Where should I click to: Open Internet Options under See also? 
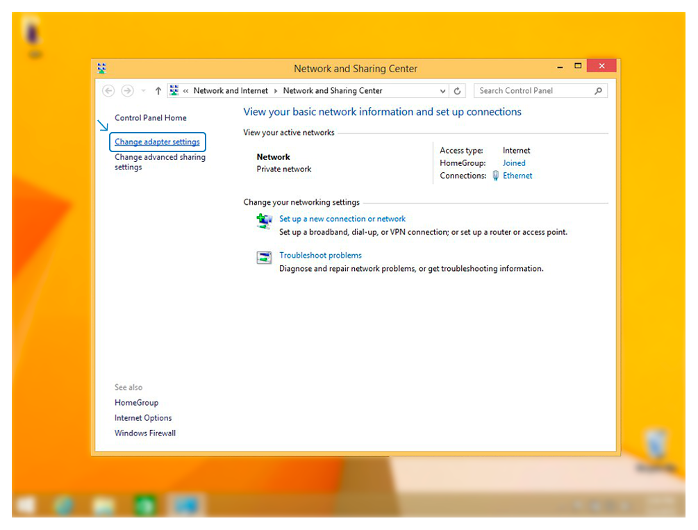pos(143,417)
